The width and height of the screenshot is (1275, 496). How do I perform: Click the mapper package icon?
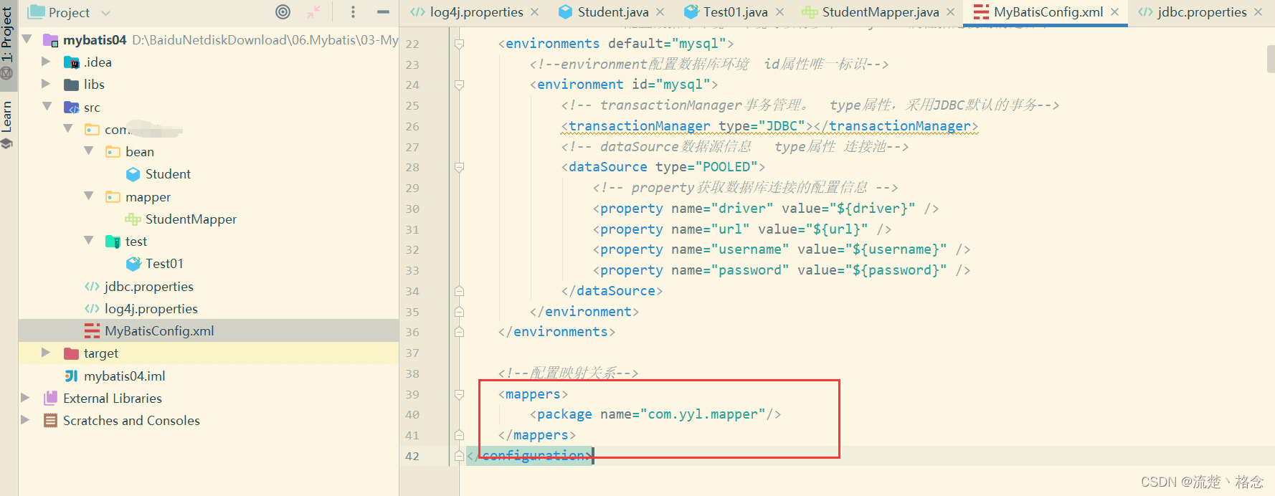point(113,197)
